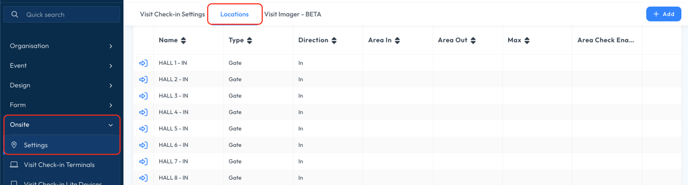Viewport: 688px width, 185px height.
Task: Click direction In for HALL 3 row
Action: pos(301,96)
